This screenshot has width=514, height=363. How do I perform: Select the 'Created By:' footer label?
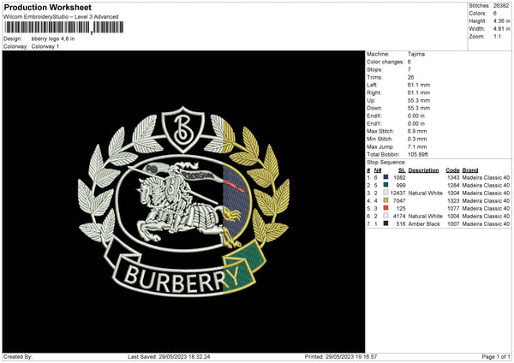[x=18, y=356]
